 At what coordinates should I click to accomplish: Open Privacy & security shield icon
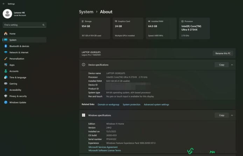click(6, 96)
